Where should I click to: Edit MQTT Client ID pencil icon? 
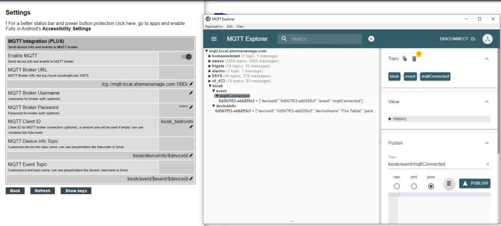191,127
